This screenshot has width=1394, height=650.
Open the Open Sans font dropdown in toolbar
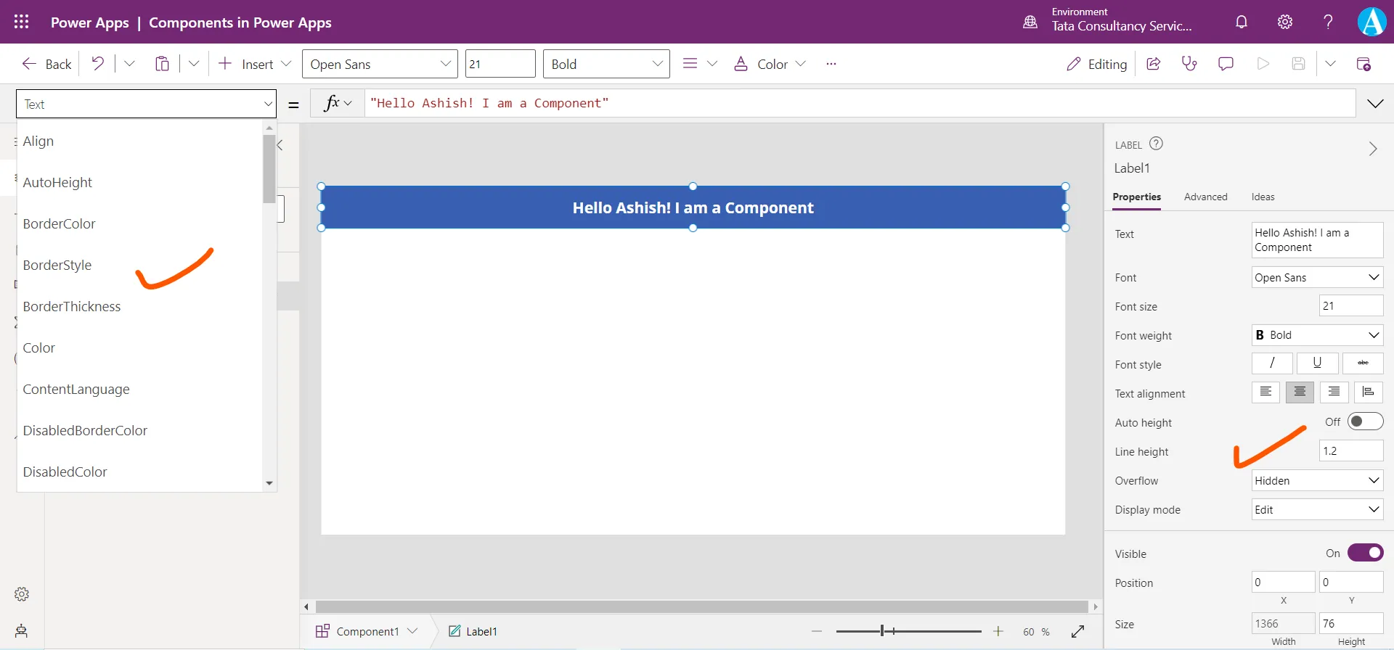point(380,64)
